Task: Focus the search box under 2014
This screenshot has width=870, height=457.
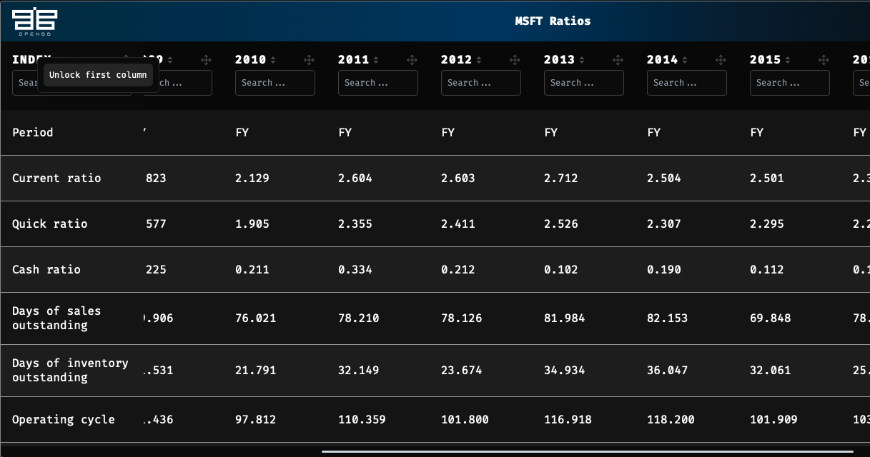Action: click(687, 83)
